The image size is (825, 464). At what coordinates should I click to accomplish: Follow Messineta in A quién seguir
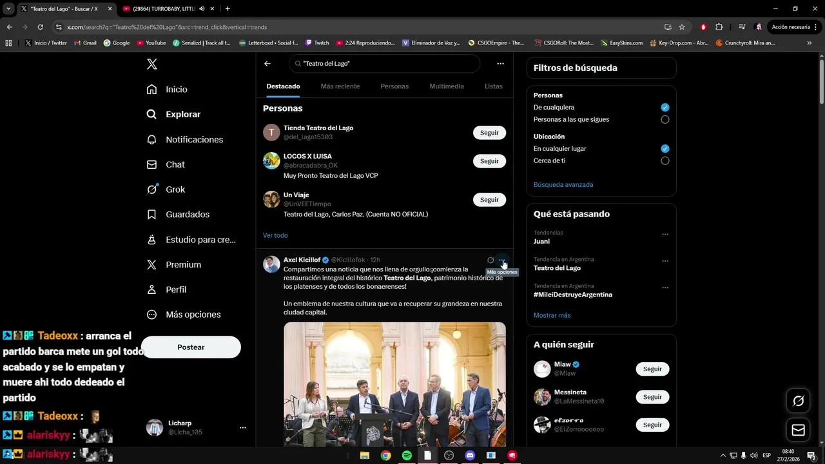[x=652, y=397]
